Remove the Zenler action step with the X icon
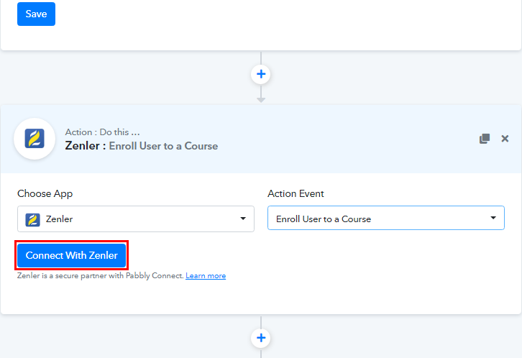The width and height of the screenshot is (522, 358). tap(505, 139)
